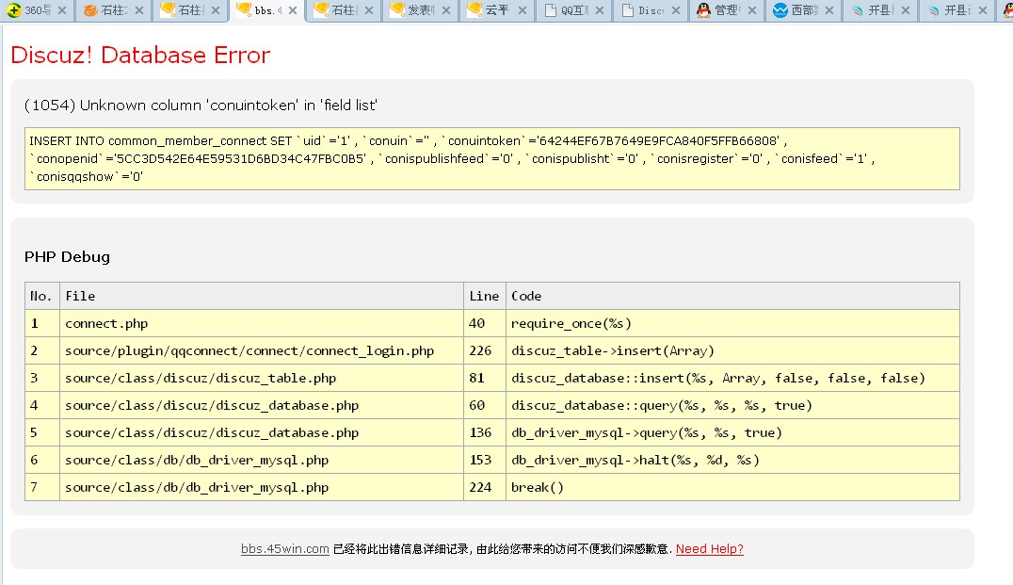Click the red Need Help? link
The height and width of the screenshot is (585, 1013).
pyautogui.click(x=709, y=549)
